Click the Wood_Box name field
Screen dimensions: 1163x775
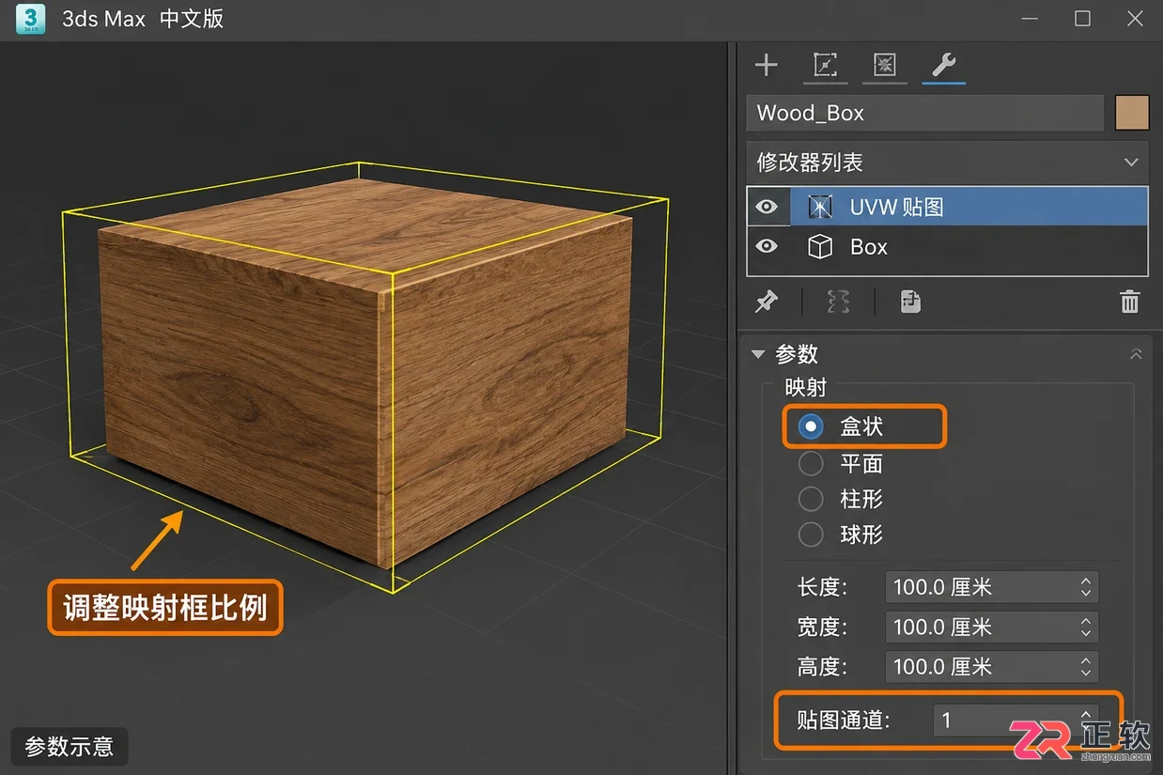(925, 113)
